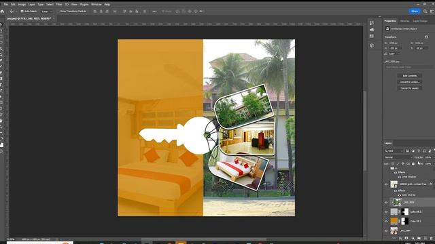Click the Convert to Layers button
The image size is (435, 244).
tap(409, 88)
